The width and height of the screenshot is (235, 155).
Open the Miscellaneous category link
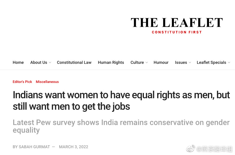[x=47, y=82]
